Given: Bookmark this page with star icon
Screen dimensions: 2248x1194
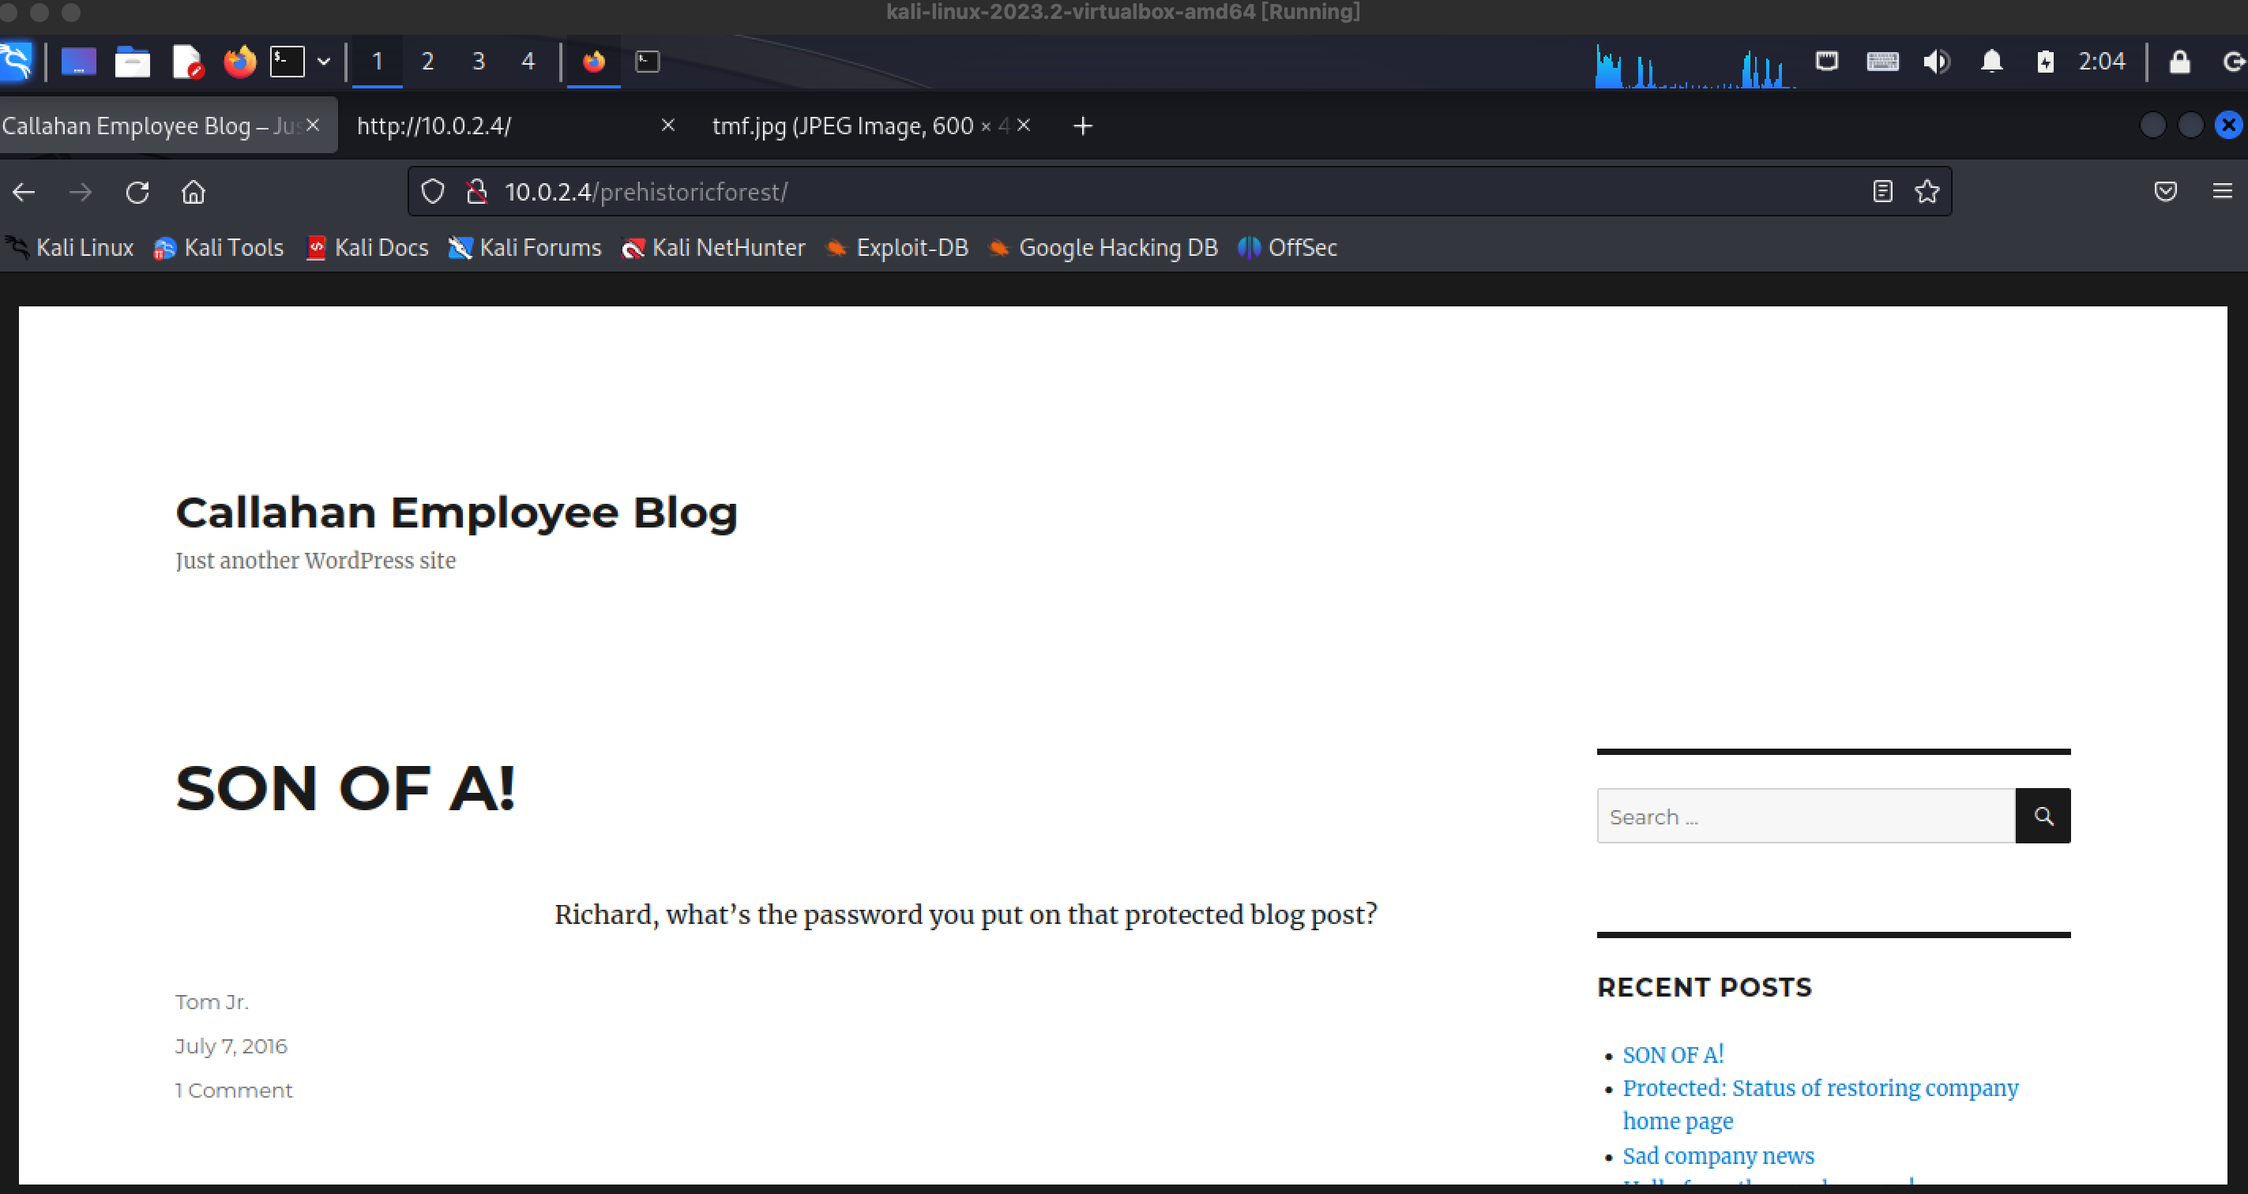Looking at the screenshot, I should (1927, 192).
